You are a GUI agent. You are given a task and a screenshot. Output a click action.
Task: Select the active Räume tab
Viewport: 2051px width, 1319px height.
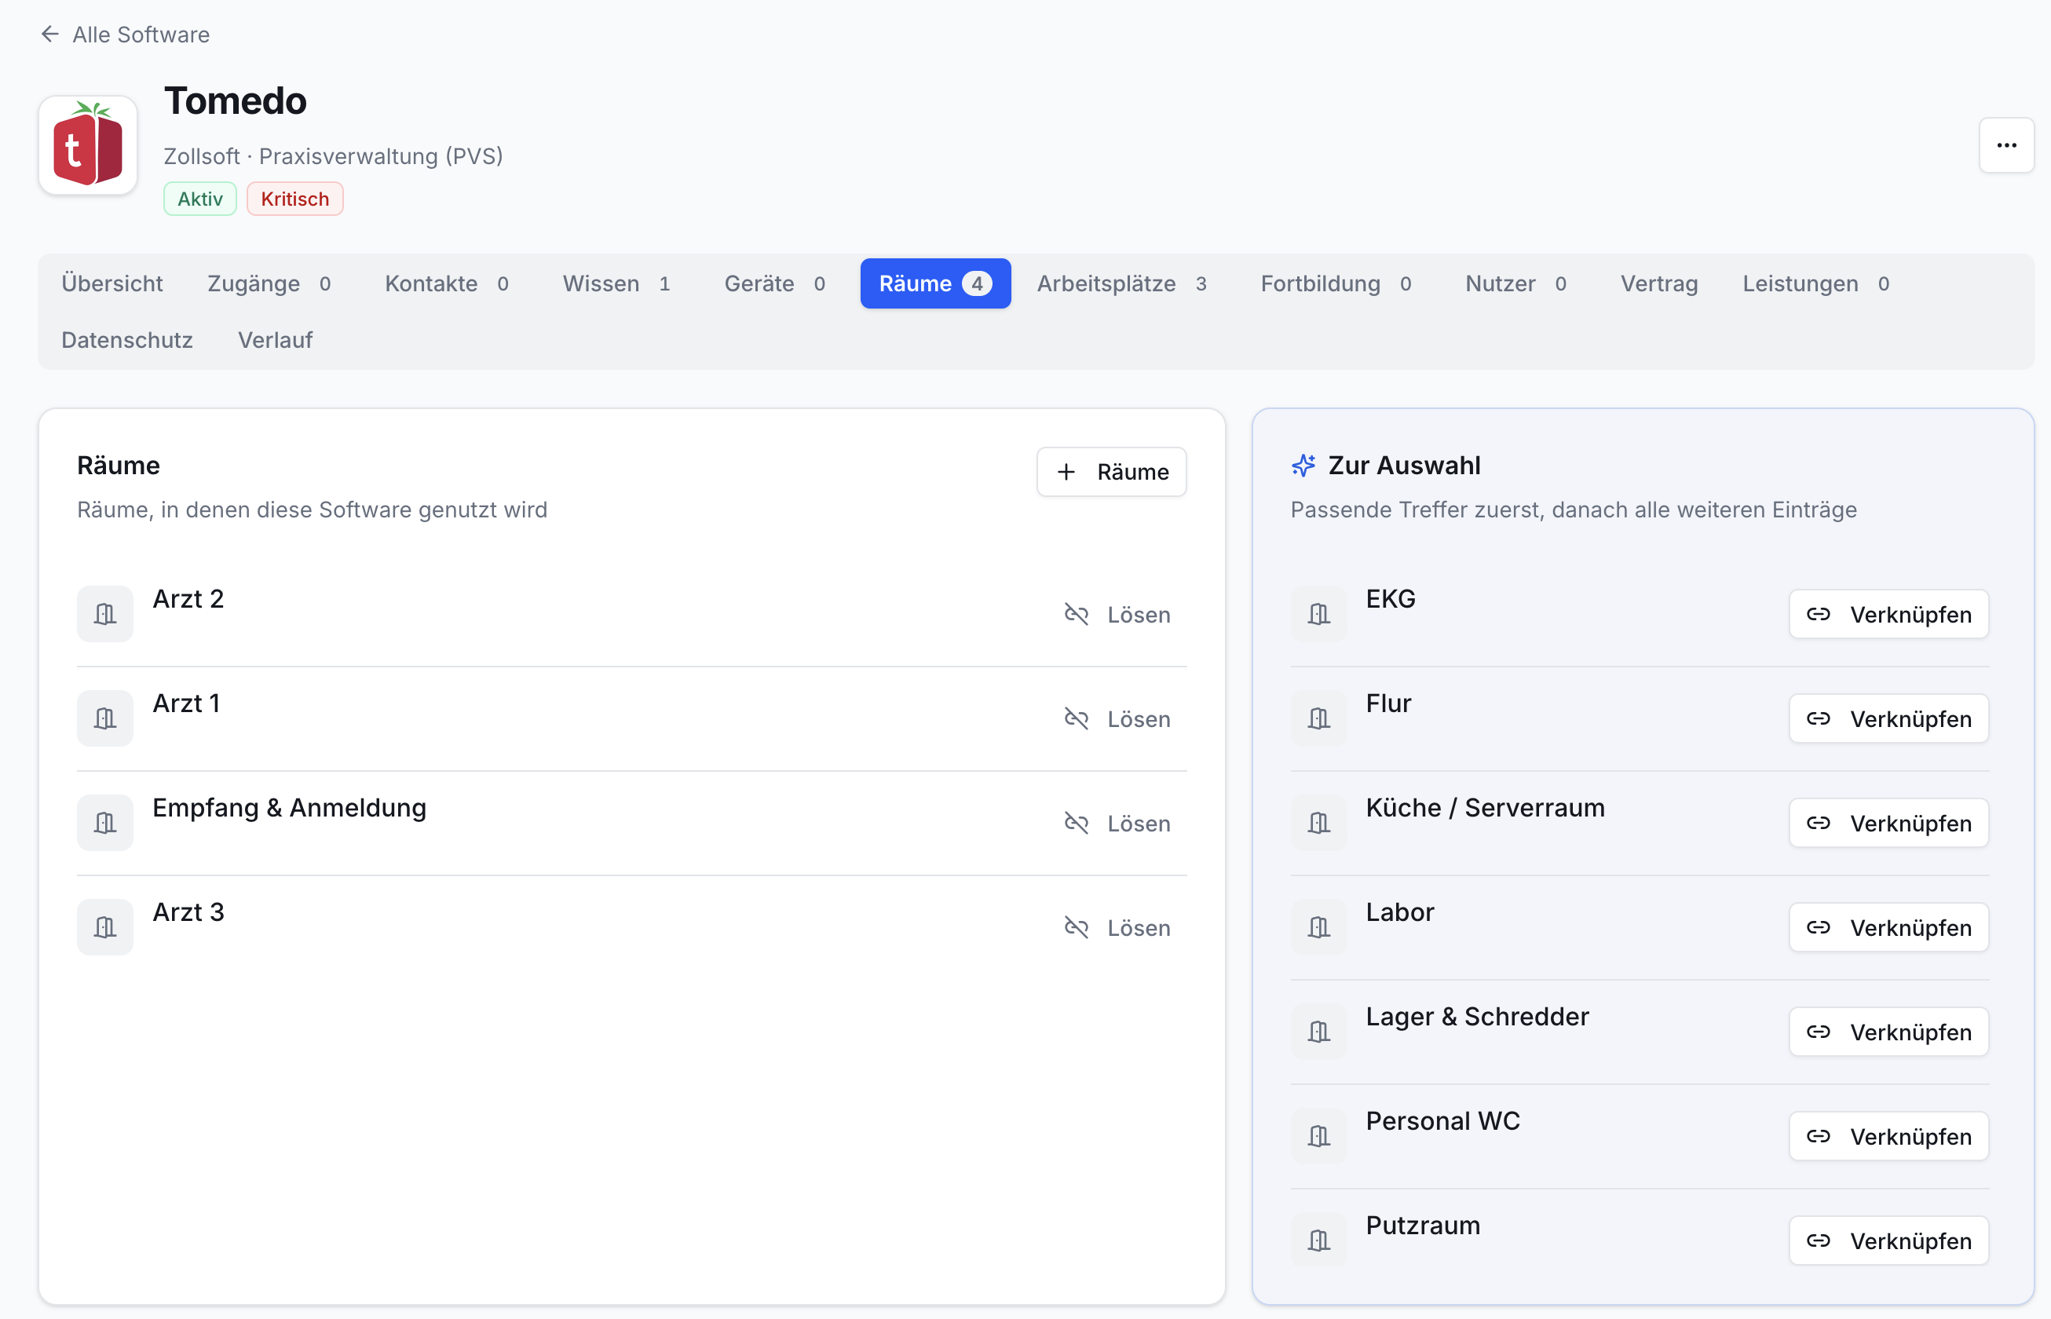click(x=935, y=283)
